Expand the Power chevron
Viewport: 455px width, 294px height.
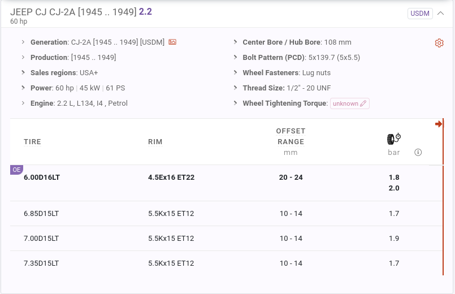coord(23,88)
